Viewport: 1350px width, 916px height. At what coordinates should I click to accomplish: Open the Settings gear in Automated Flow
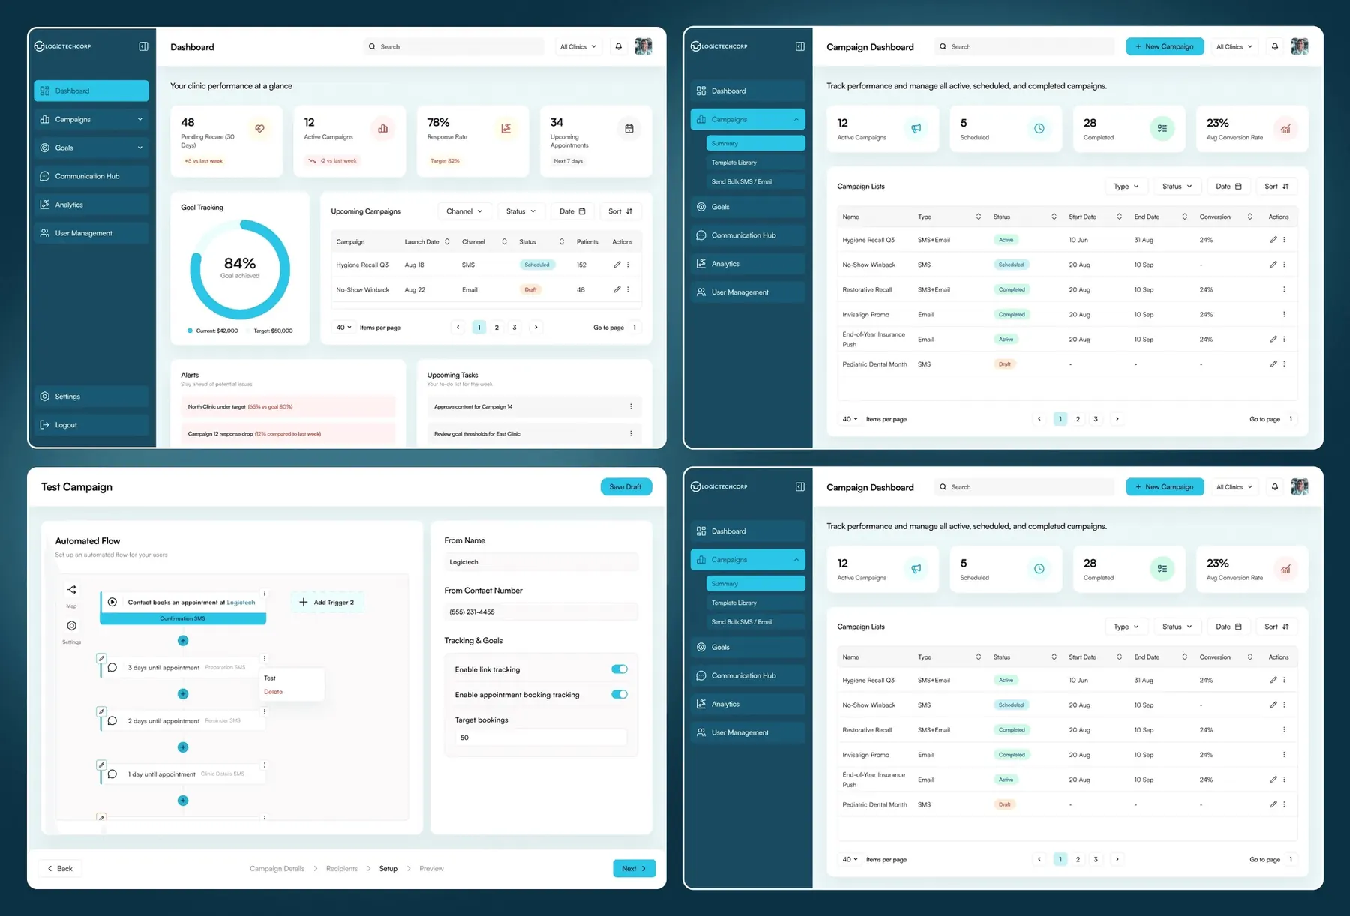pyautogui.click(x=71, y=626)
